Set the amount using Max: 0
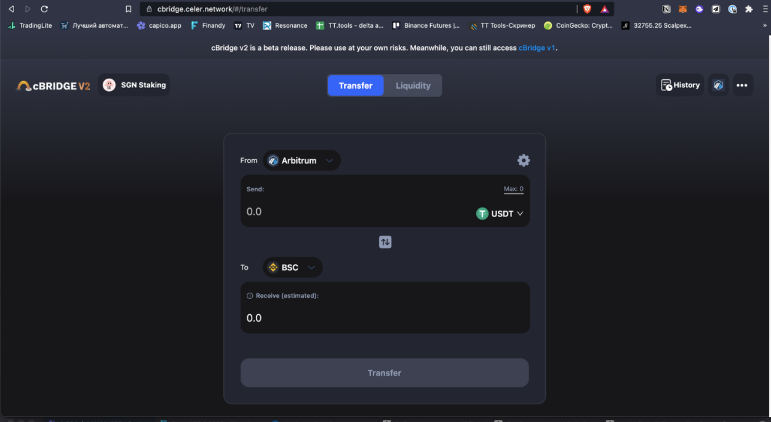The height and width of the screenshot is (422, 771). [x=514, y=189]
